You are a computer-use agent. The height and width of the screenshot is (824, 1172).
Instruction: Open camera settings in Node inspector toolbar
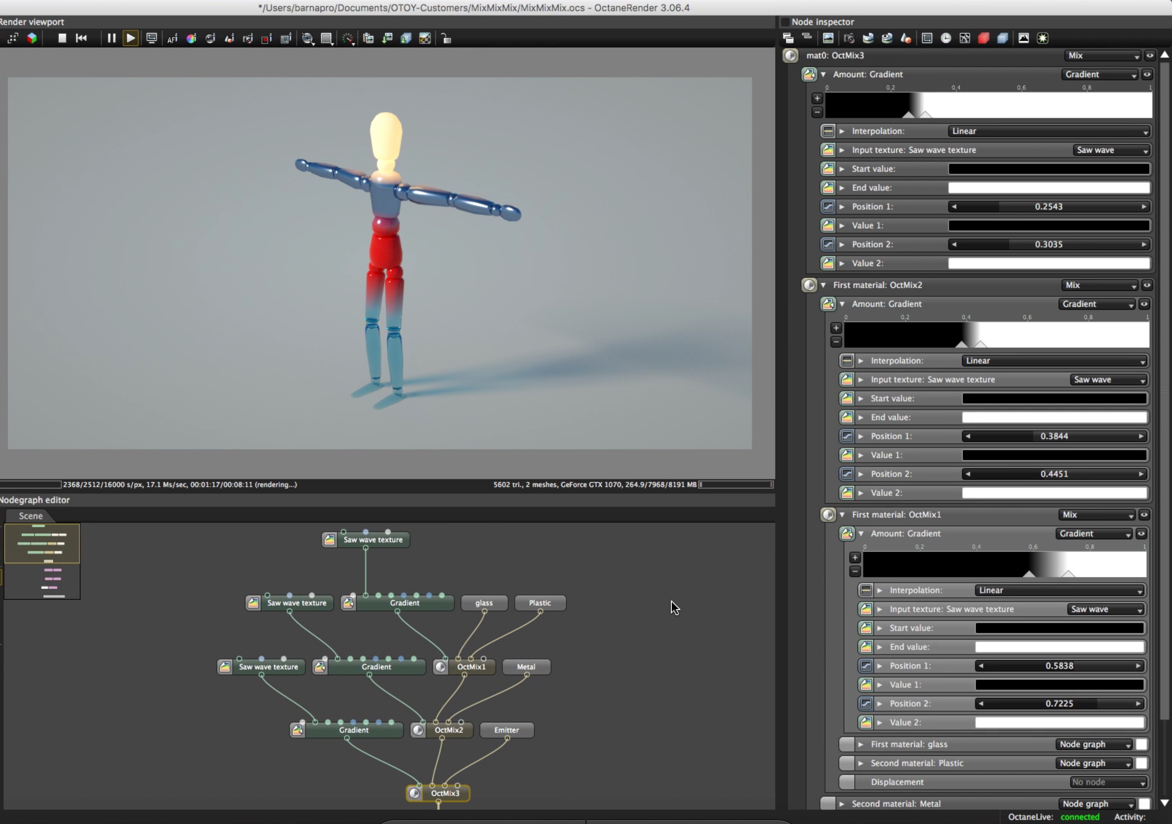(x=849, y=38)
